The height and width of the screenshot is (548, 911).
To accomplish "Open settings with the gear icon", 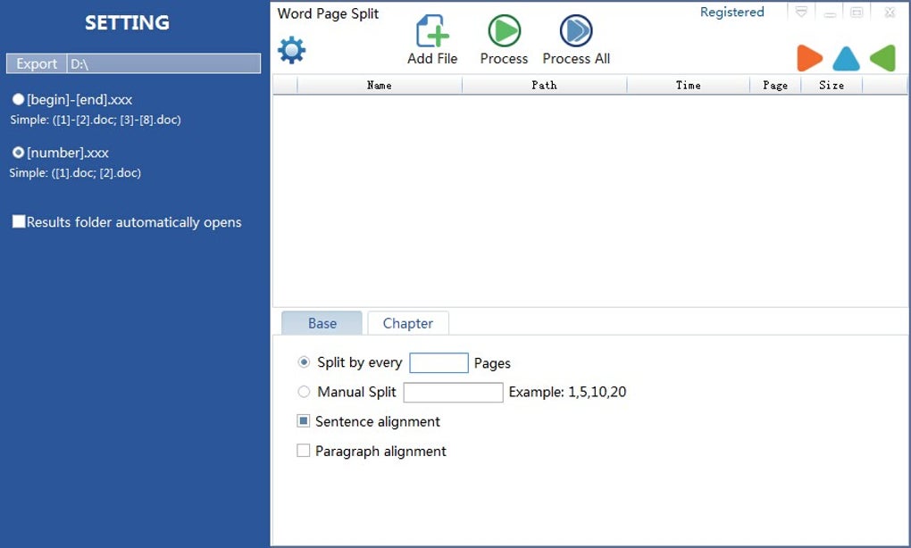I will (x=292, y=50).
